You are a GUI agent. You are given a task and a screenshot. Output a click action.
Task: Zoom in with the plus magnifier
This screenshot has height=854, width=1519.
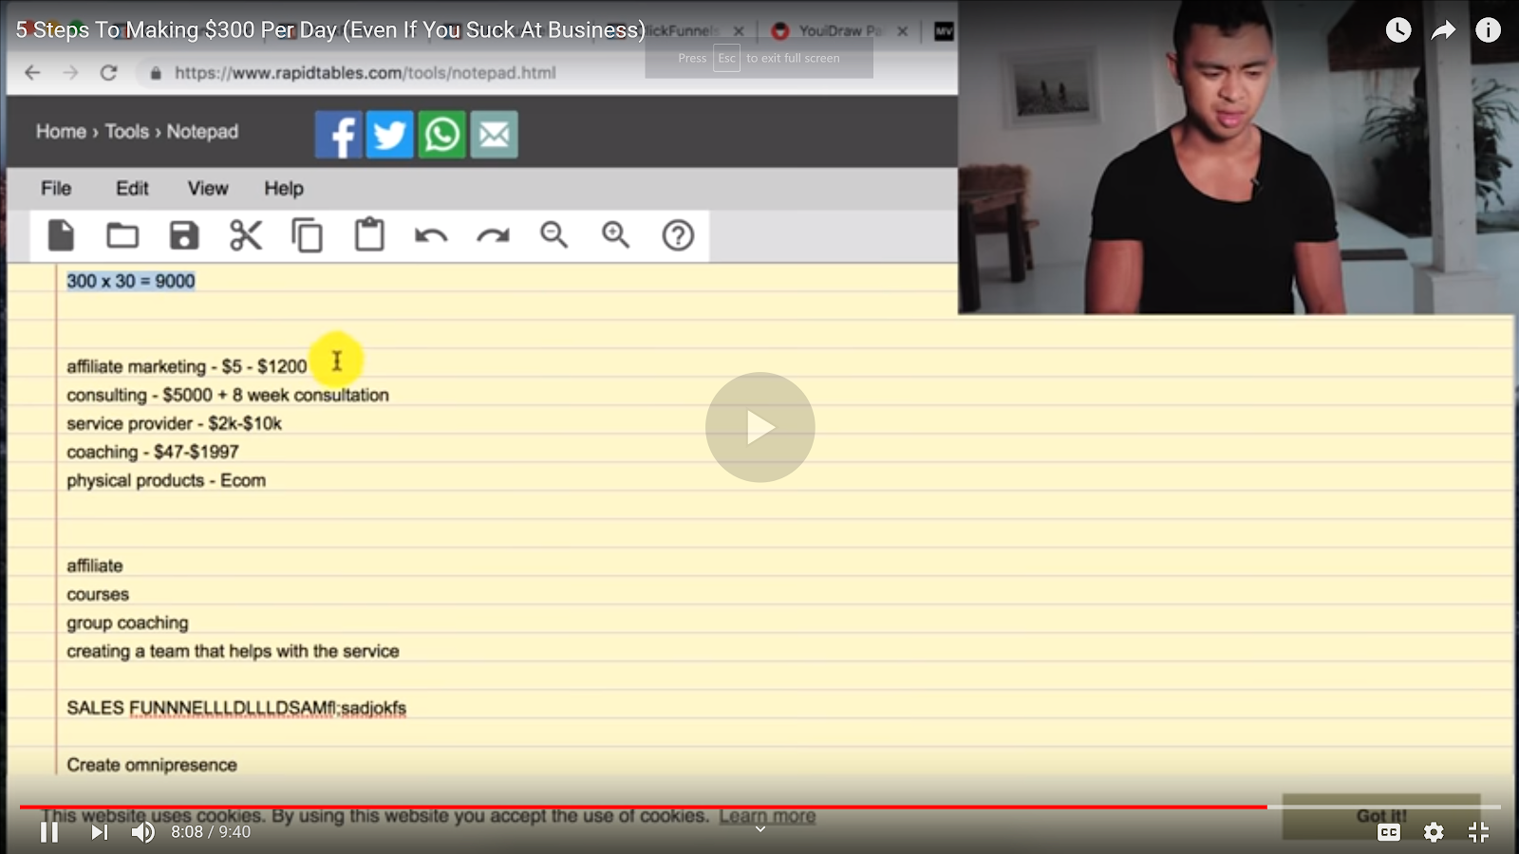[x=616, y=235]
